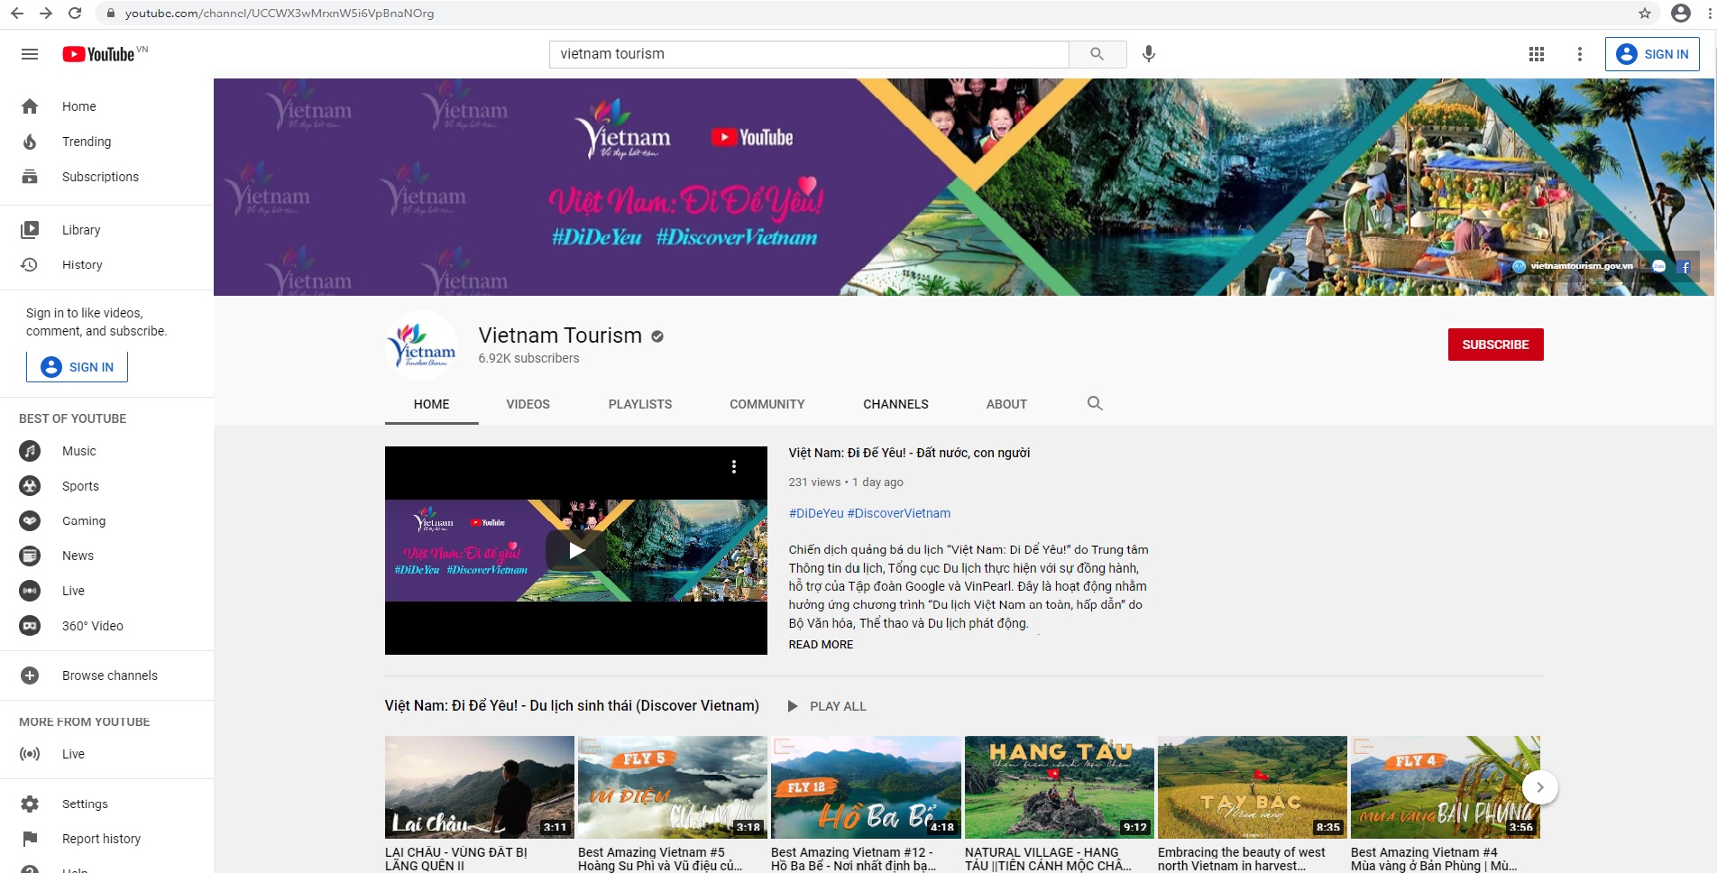Click the verified badge beside channel name

click(657, 336)
